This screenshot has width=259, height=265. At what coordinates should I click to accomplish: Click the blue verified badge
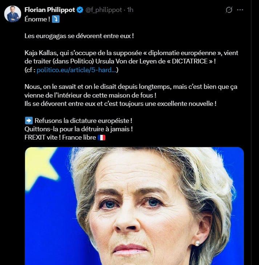pos(80,10)
